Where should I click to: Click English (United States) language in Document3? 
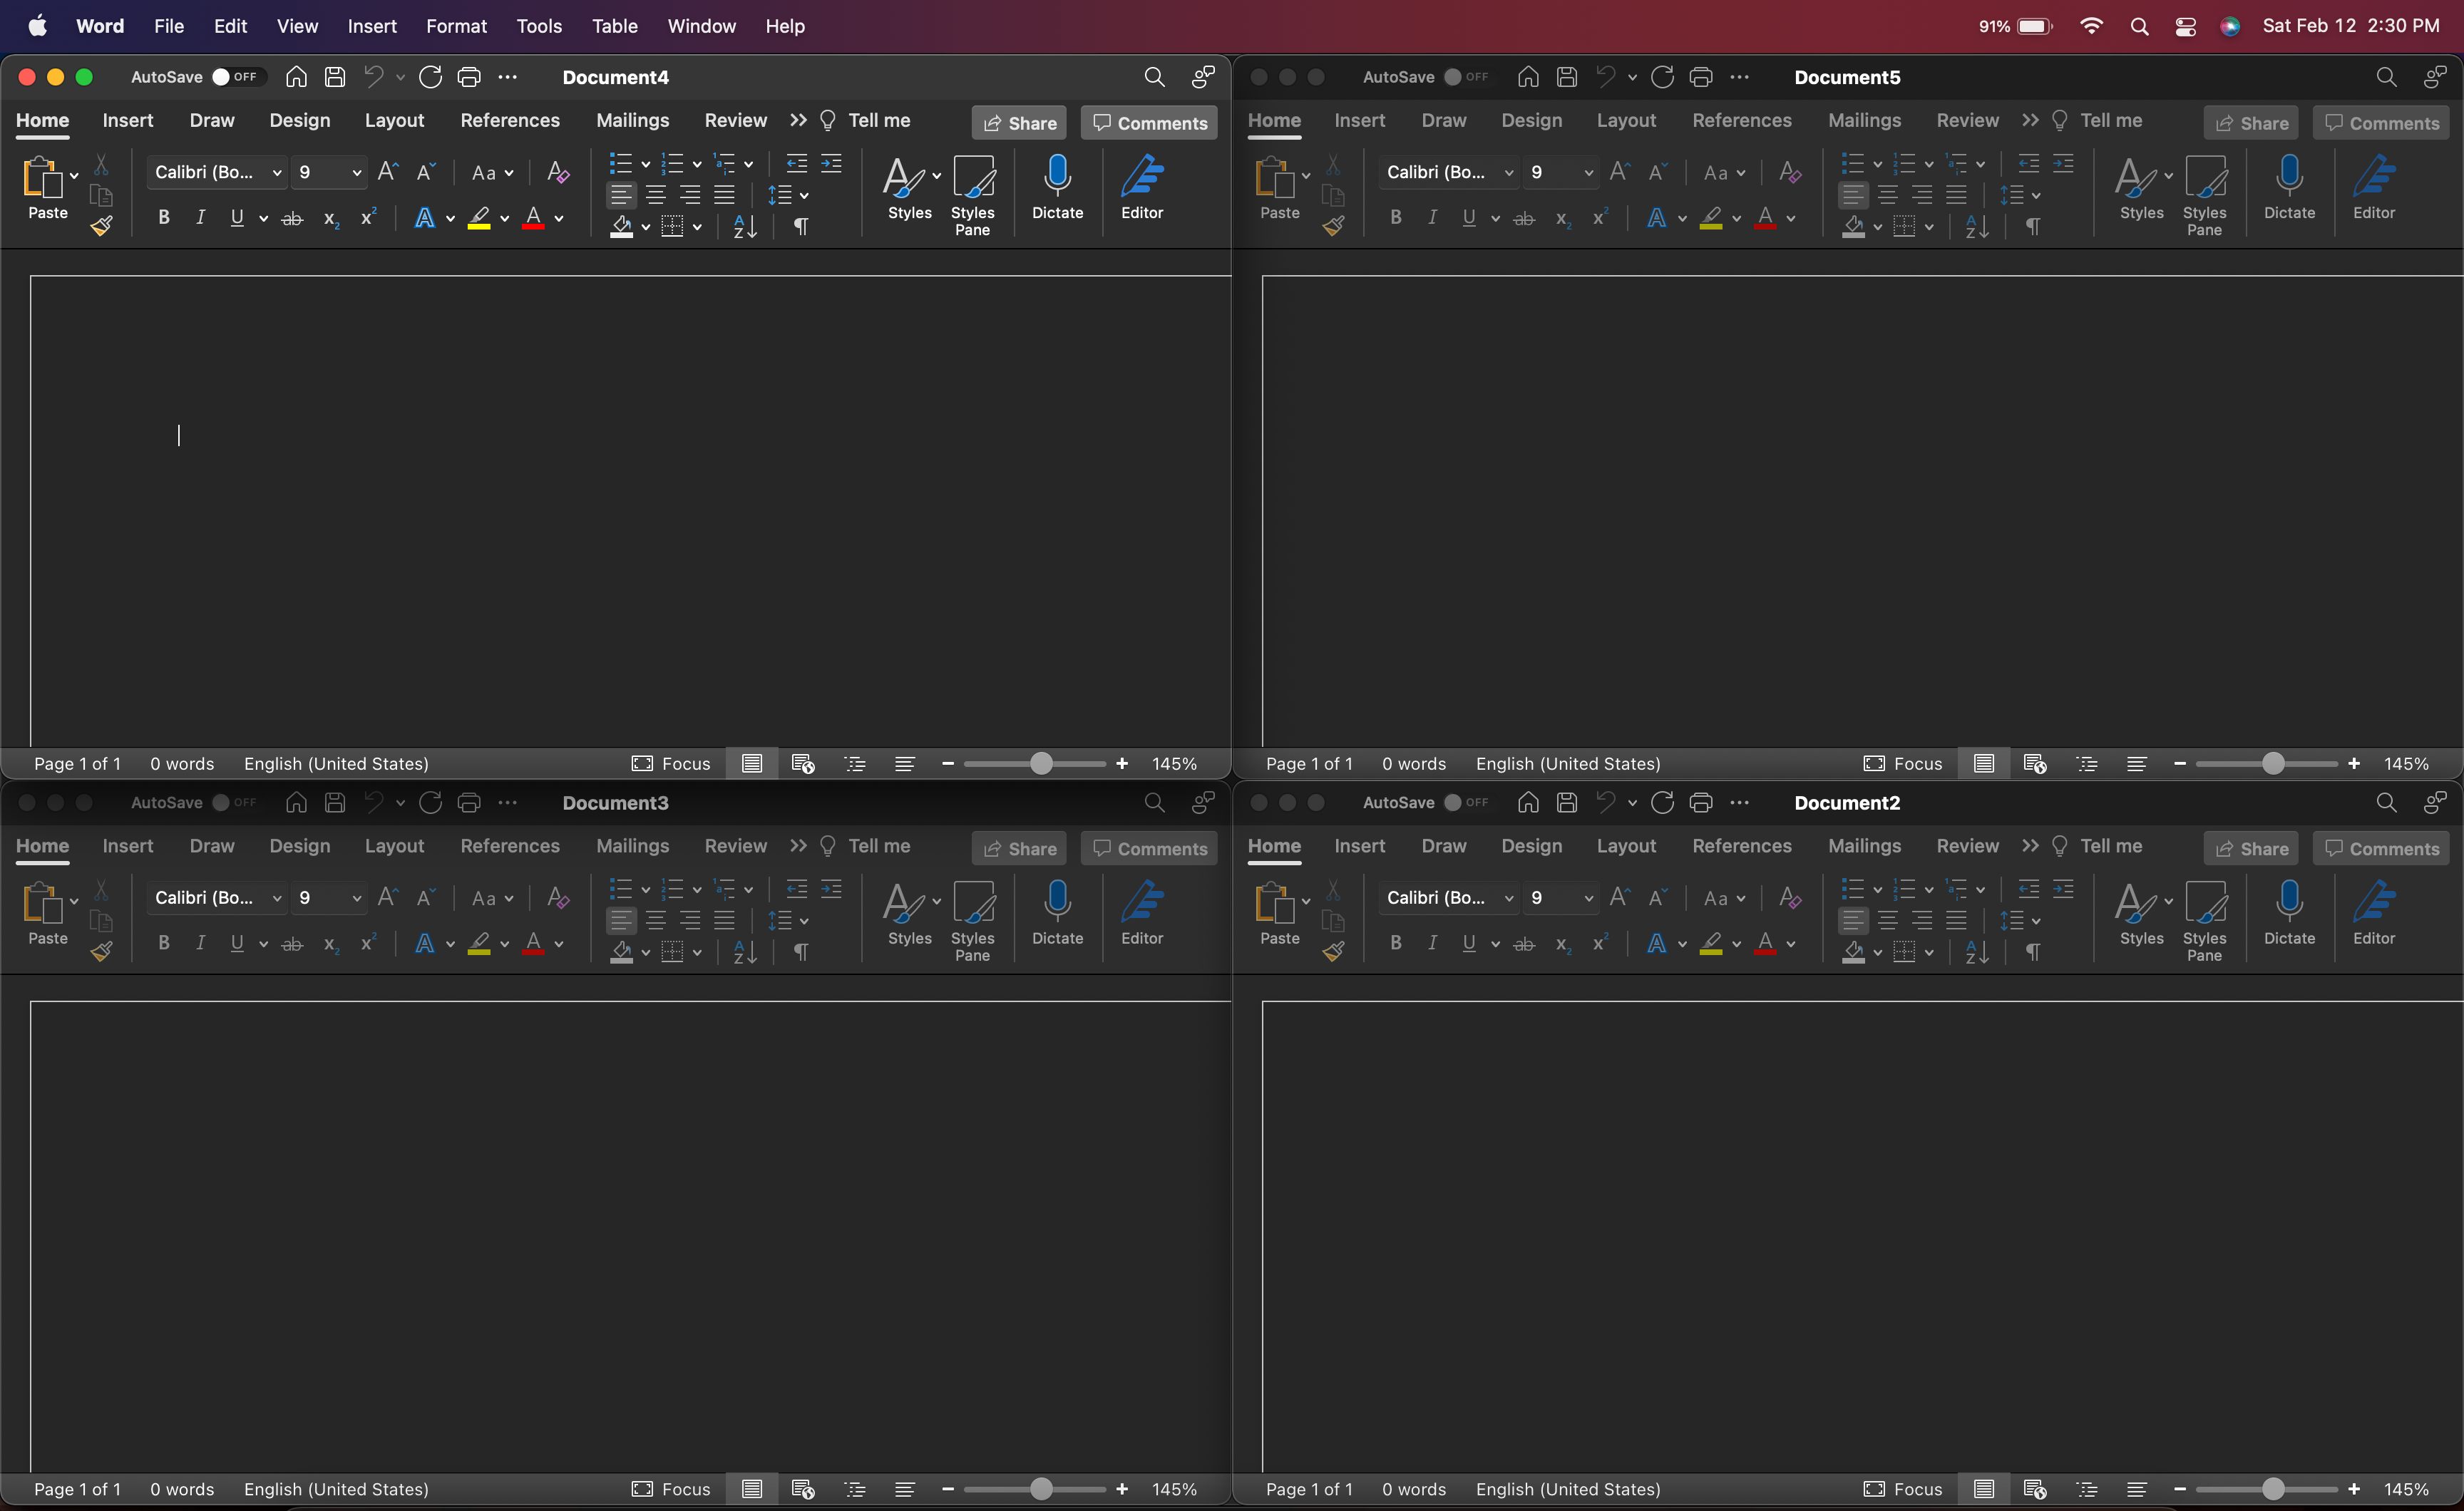coord(336,1488)
